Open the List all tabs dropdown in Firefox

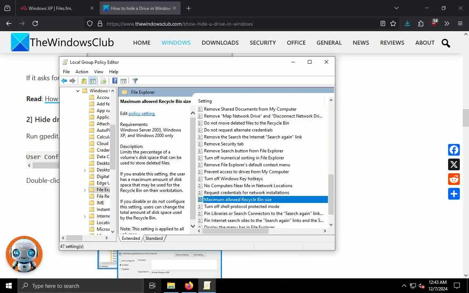[x=396, y=8]
